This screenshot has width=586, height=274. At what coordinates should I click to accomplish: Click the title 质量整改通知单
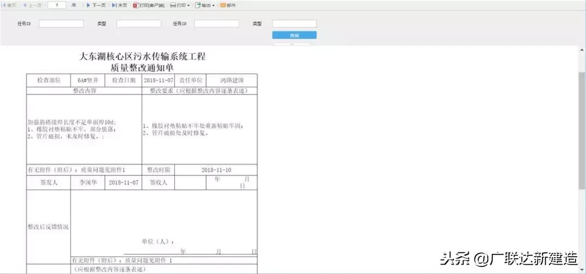[142, 68]
